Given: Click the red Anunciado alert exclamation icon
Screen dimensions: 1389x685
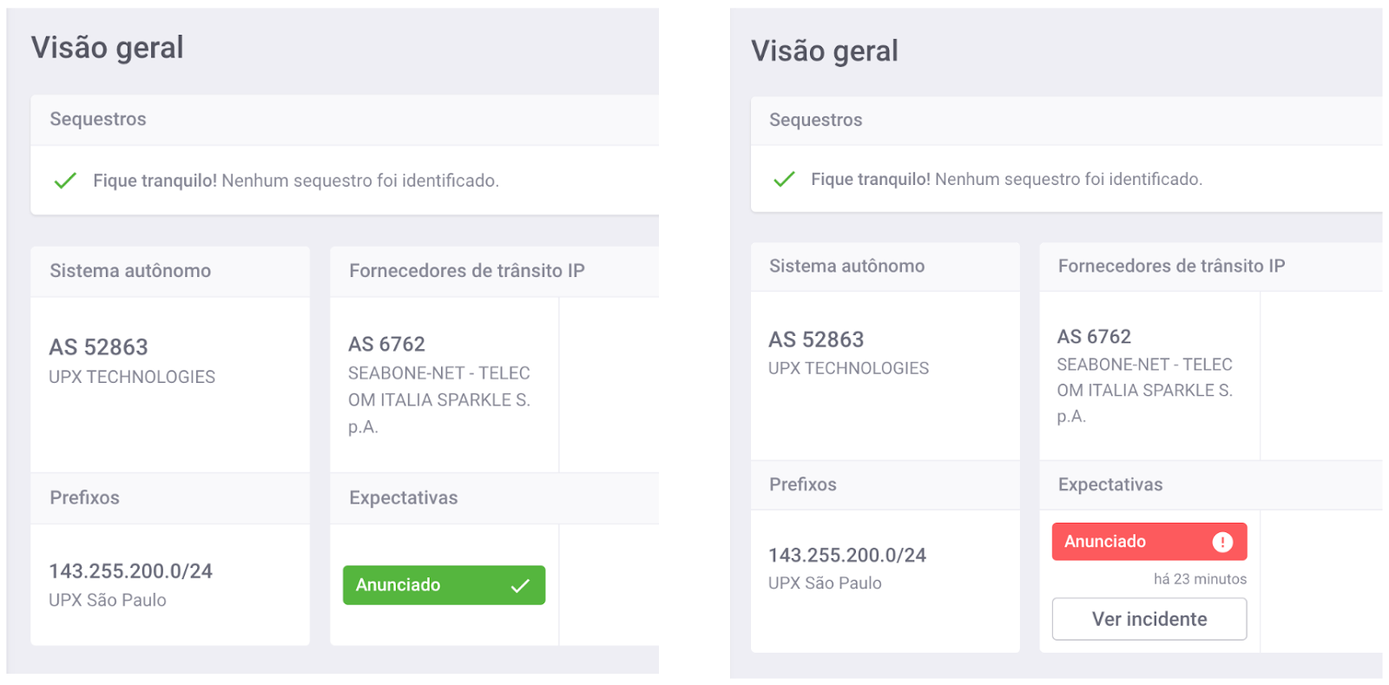Looking at the screenshot, I should 1222,542.
